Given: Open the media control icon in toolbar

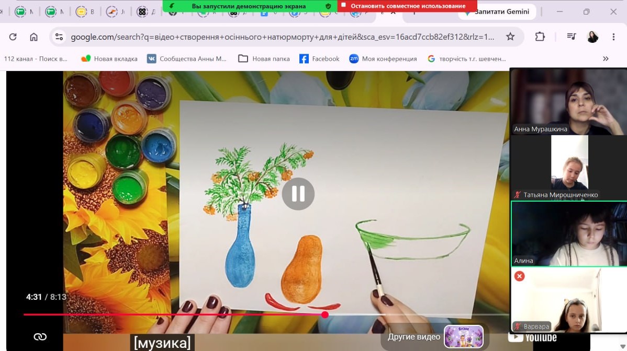Looking at the screenshot, I should [x=571, y=37].
